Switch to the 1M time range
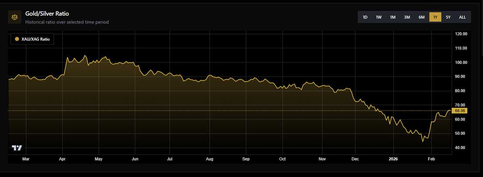 pos(392,17)
